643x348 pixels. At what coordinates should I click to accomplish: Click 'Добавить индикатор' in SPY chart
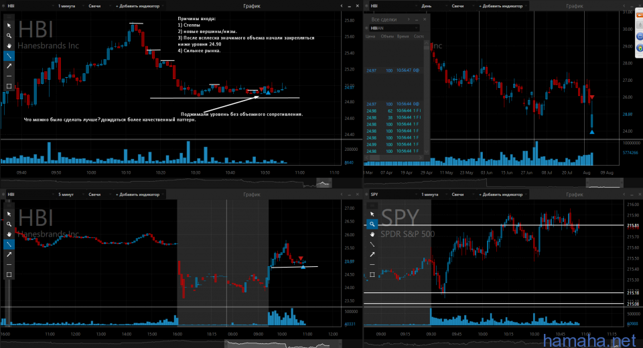coord(501,194)
